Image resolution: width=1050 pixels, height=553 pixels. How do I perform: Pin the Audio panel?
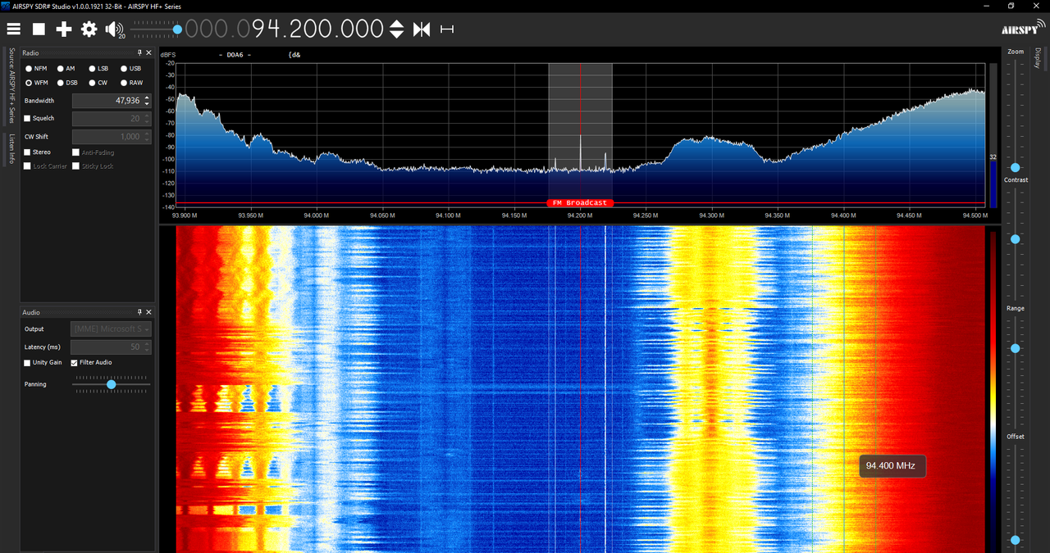tap(139, 312)
